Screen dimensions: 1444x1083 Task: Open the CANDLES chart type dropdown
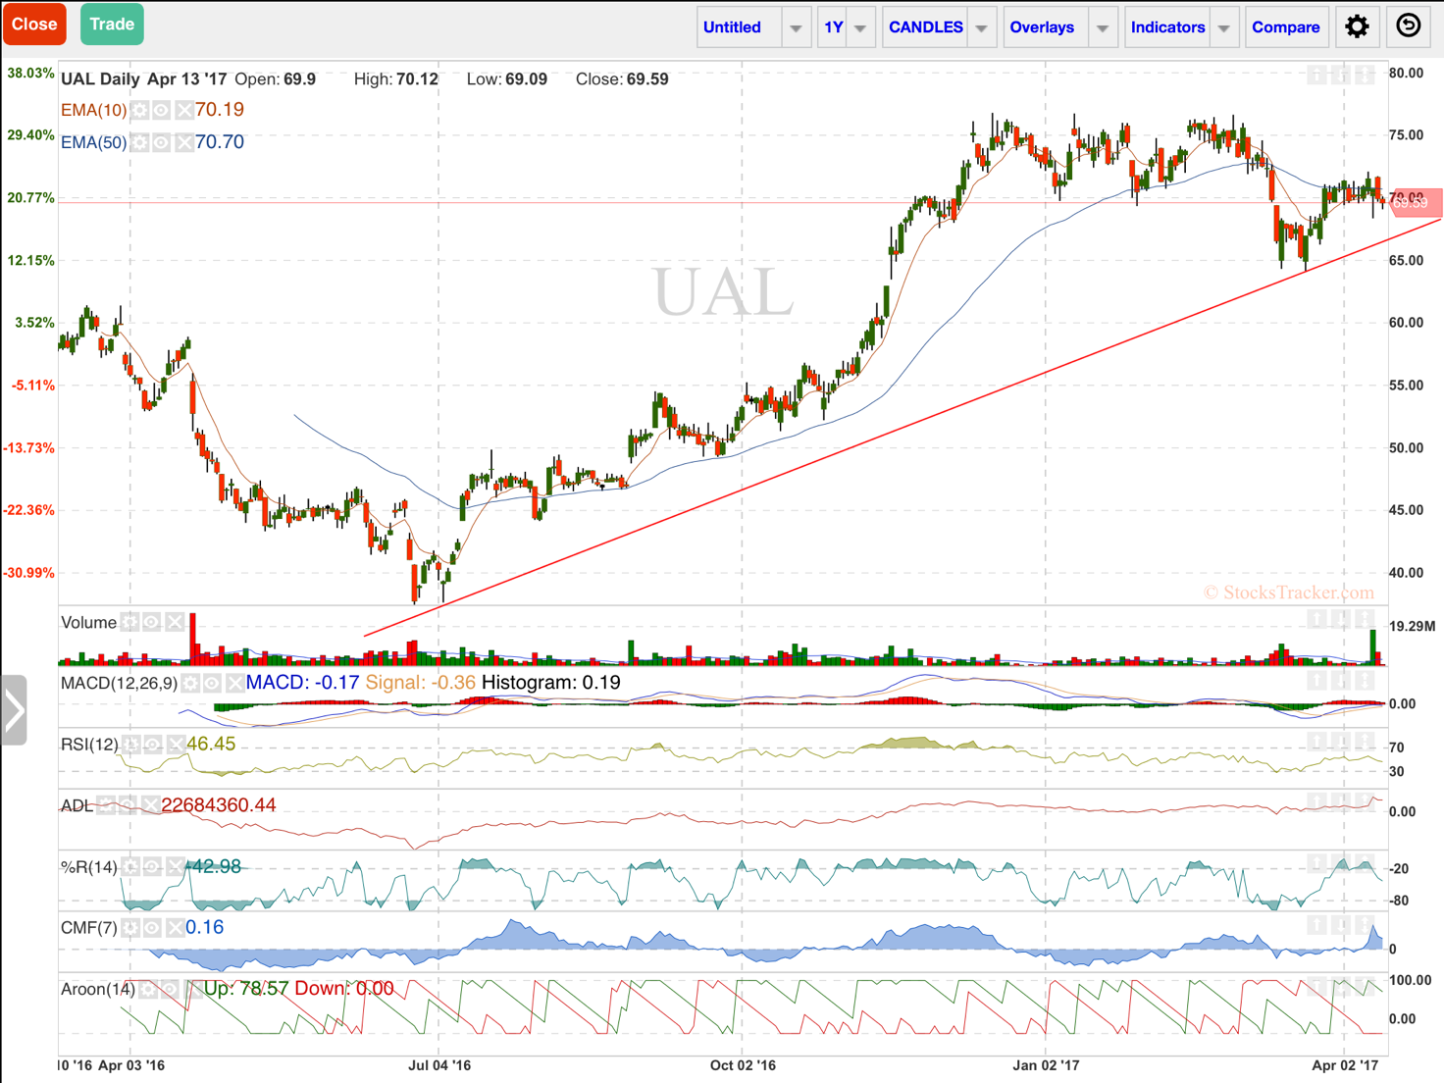click(x=981, y=27)
